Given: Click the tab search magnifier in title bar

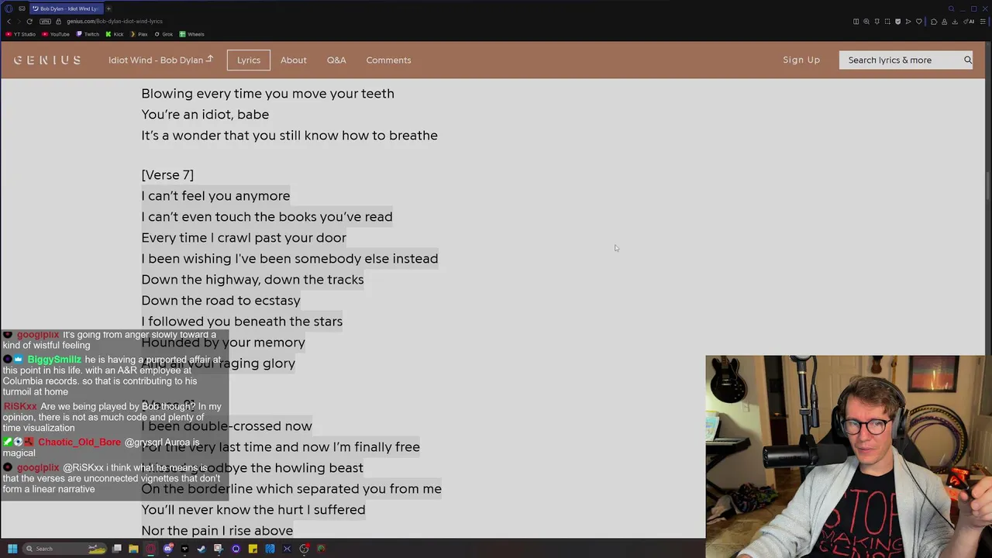Looking at the screenshot, I should click(x=952, y=9).
